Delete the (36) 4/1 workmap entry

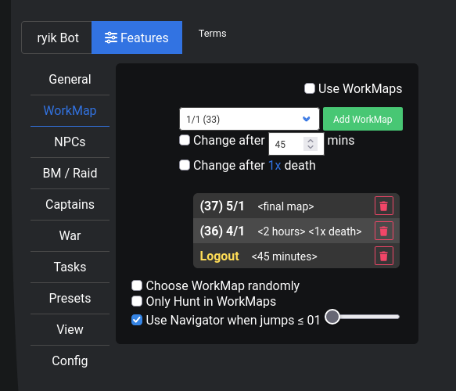pyautogui.click(x=383, y=231)
